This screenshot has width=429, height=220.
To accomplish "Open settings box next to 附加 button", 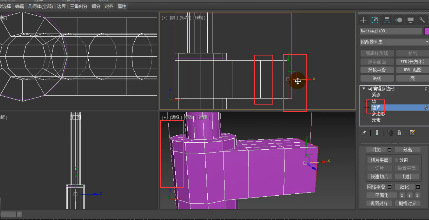I will (x=389, y=150).
